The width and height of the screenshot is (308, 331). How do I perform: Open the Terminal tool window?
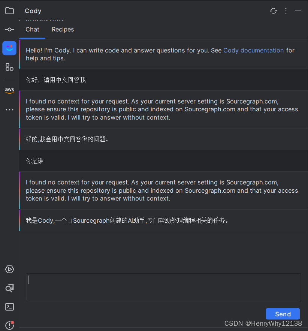point(9,307)
